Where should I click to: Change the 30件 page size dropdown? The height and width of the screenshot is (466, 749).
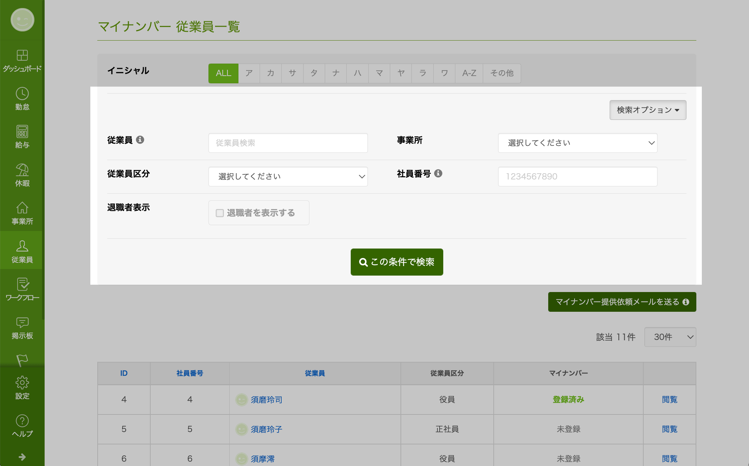670,337
